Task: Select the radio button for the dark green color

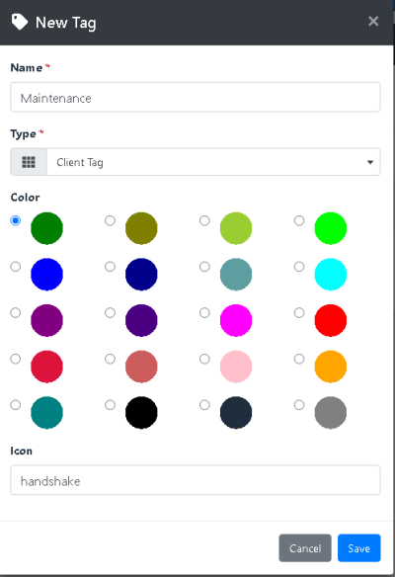Action: (16, 220)
